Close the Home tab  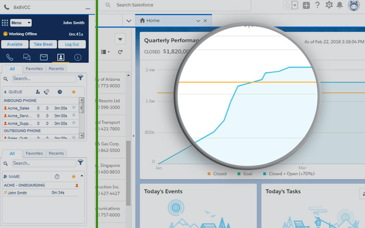click(x=205, y=21)
